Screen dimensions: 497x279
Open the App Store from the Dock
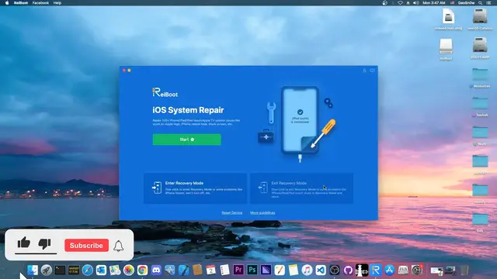click(389, 270)
